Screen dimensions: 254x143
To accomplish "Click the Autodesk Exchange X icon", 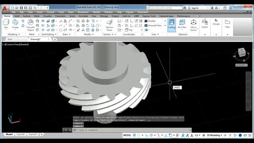I will click(212, 8).
